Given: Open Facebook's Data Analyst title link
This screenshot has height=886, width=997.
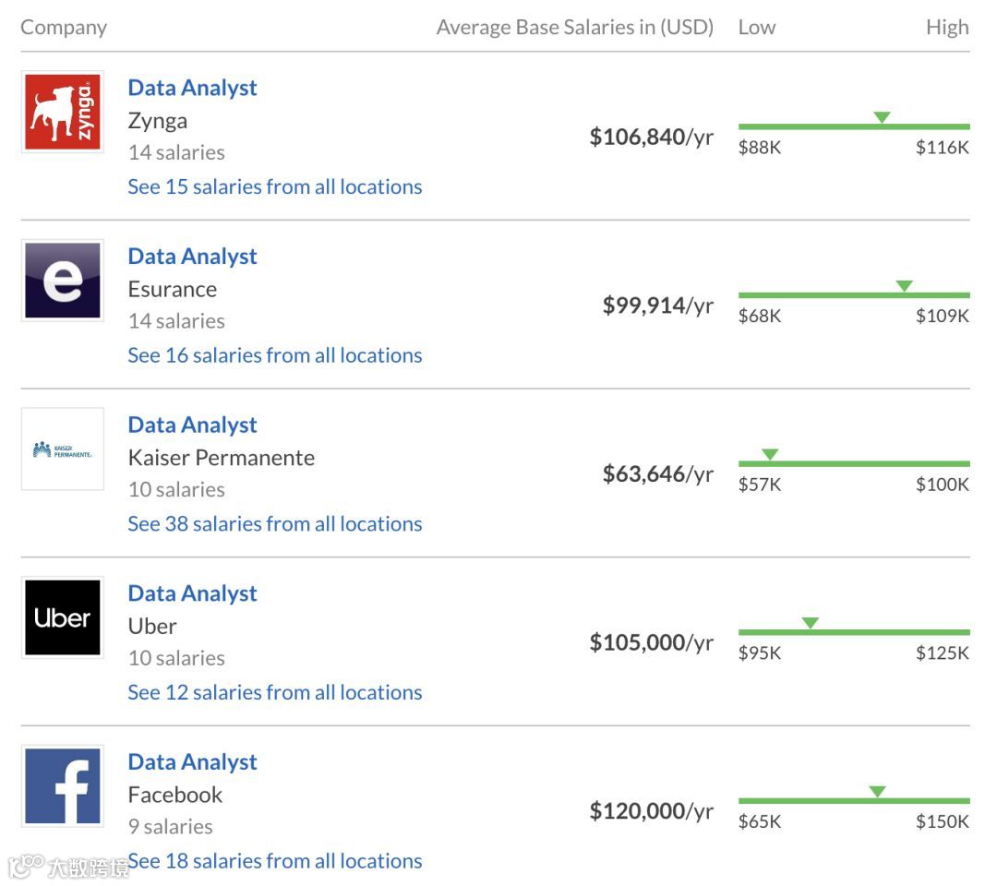Looking at the screenshot, I should tap(192, 762).
